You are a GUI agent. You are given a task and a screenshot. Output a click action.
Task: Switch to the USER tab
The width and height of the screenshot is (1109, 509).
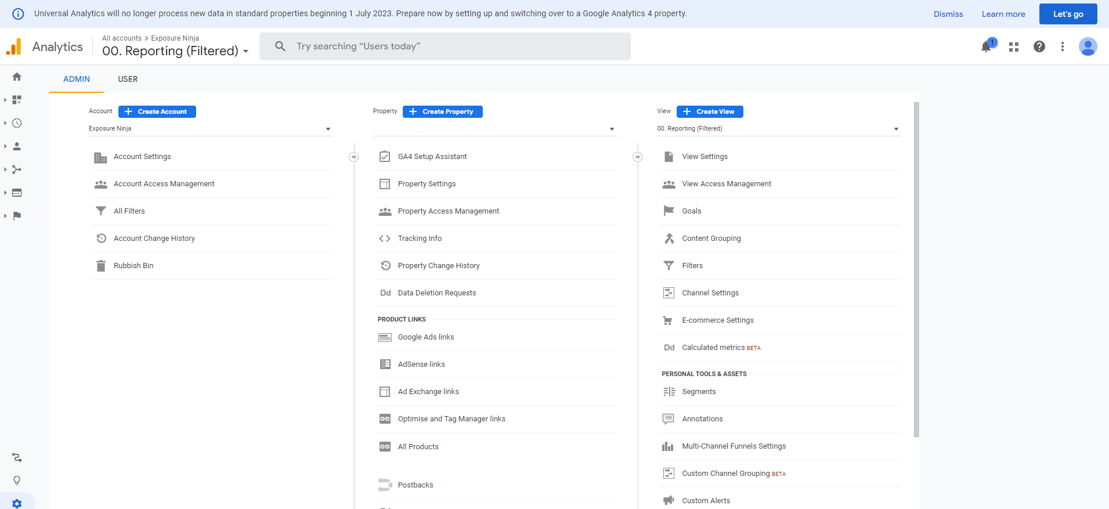(128, 79)
